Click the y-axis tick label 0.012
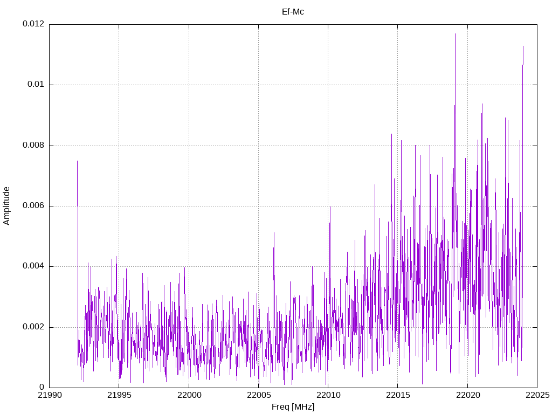This screenshot has width=552, height=414. [x=33, y=24]
